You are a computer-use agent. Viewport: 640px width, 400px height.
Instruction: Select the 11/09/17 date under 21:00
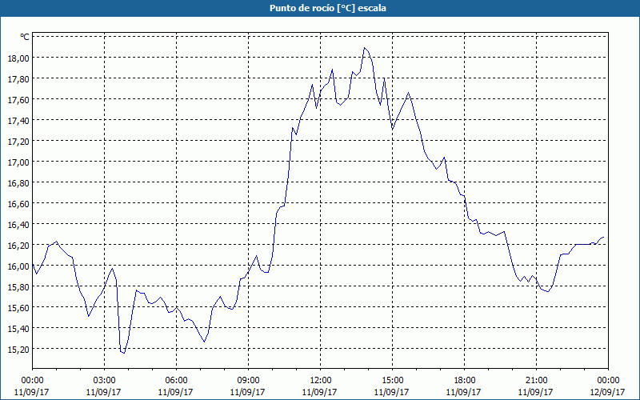pyautogui.click(x=536, y=392)
